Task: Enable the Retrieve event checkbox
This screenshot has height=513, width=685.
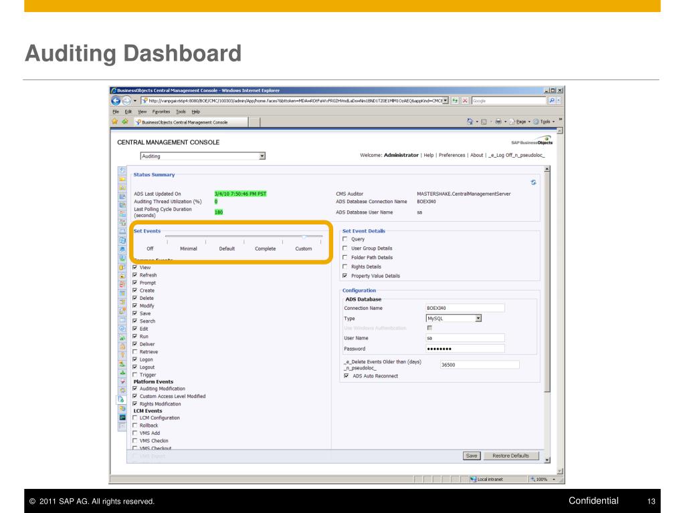Action: pos(135,351)
